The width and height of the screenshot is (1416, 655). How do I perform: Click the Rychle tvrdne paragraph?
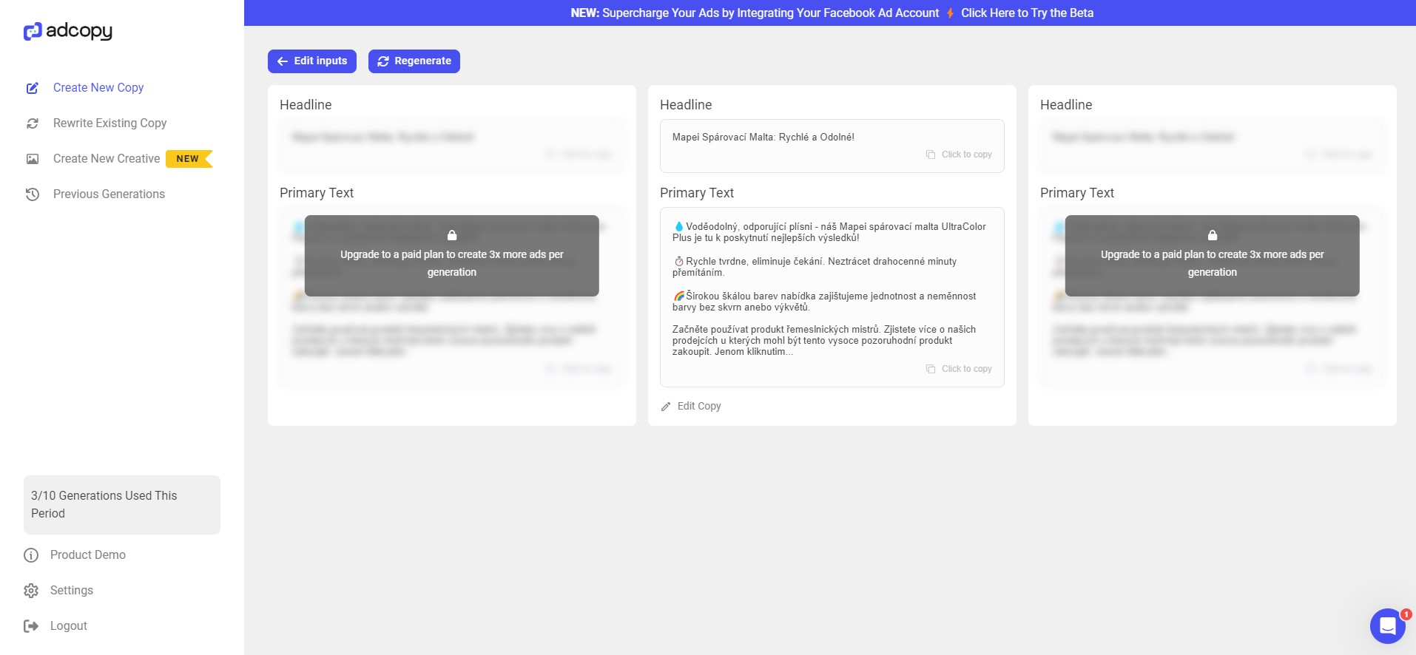[x=815, y=267]
